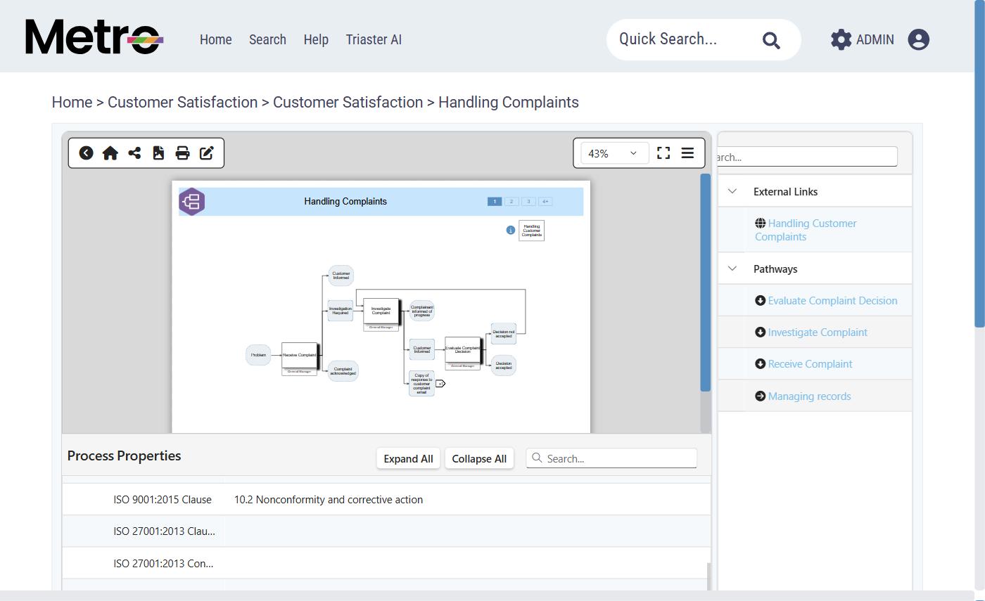Click the purple hierarchy icon in diagram header
The width and height of the screenshot is (985, 601).
point(191,202)
